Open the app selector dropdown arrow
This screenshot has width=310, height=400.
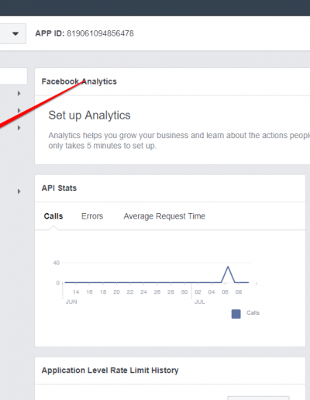(15, 33)
